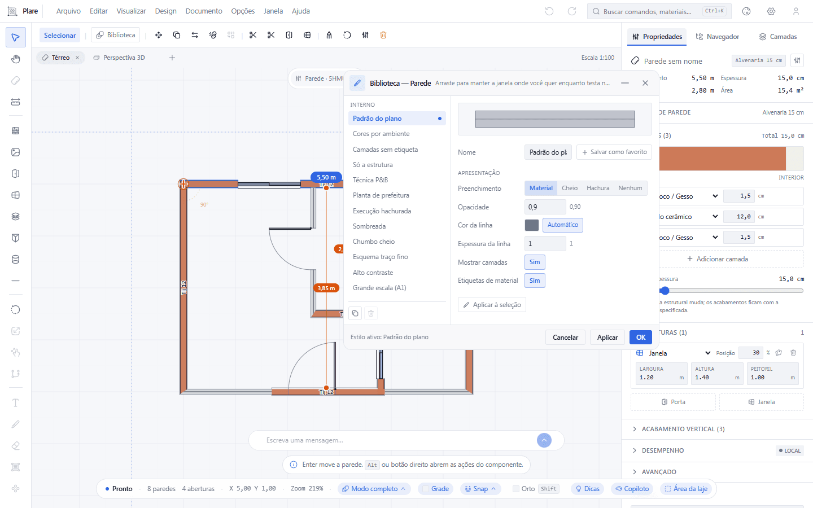Open the Snap options dropdown in status bar

coord(480,489)
